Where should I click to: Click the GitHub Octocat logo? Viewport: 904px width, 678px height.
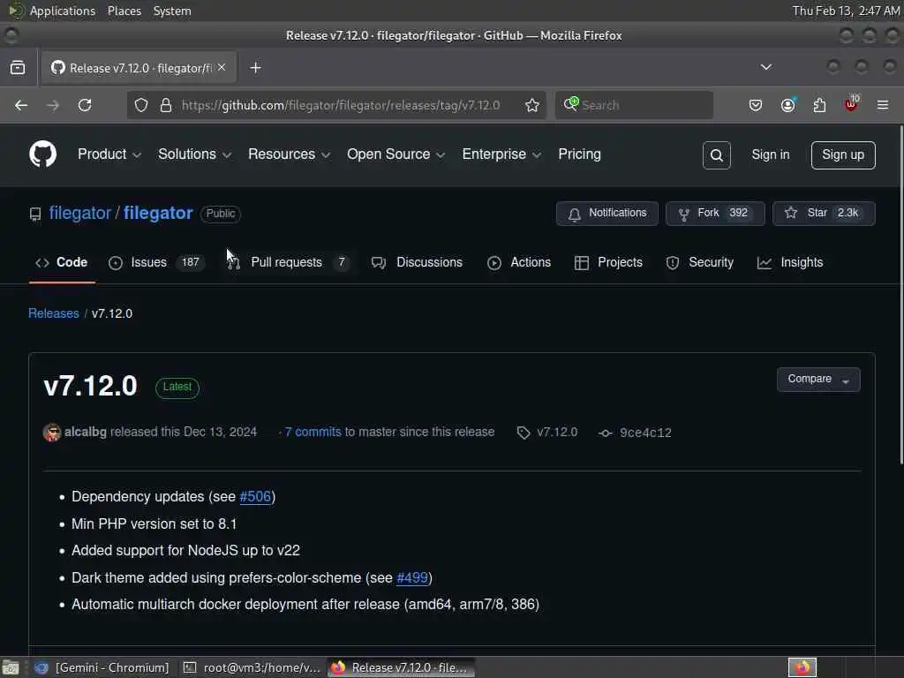(x=42, y=154)
